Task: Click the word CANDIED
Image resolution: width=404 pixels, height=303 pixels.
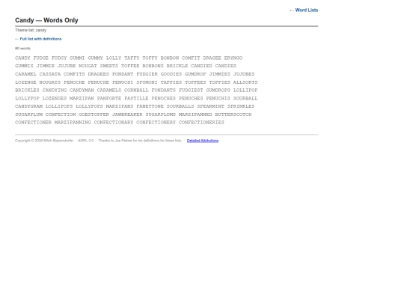Action: point(201,66)
